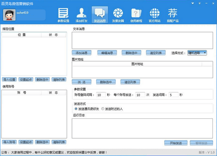
Task: Open the 参数设置 settings icon
Action: pyautogui.click(x=63, y=14)
